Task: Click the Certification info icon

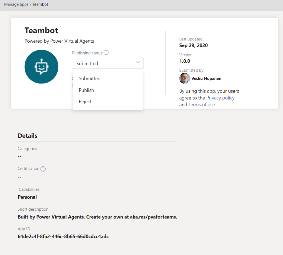Action: point(43,169)
